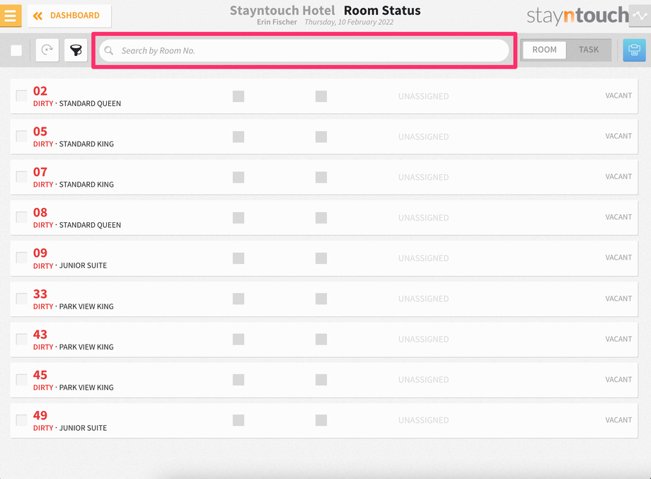Check the box for room 05
Image resolution: width=651 pixels, height=479 pixels.
[22, 136]
